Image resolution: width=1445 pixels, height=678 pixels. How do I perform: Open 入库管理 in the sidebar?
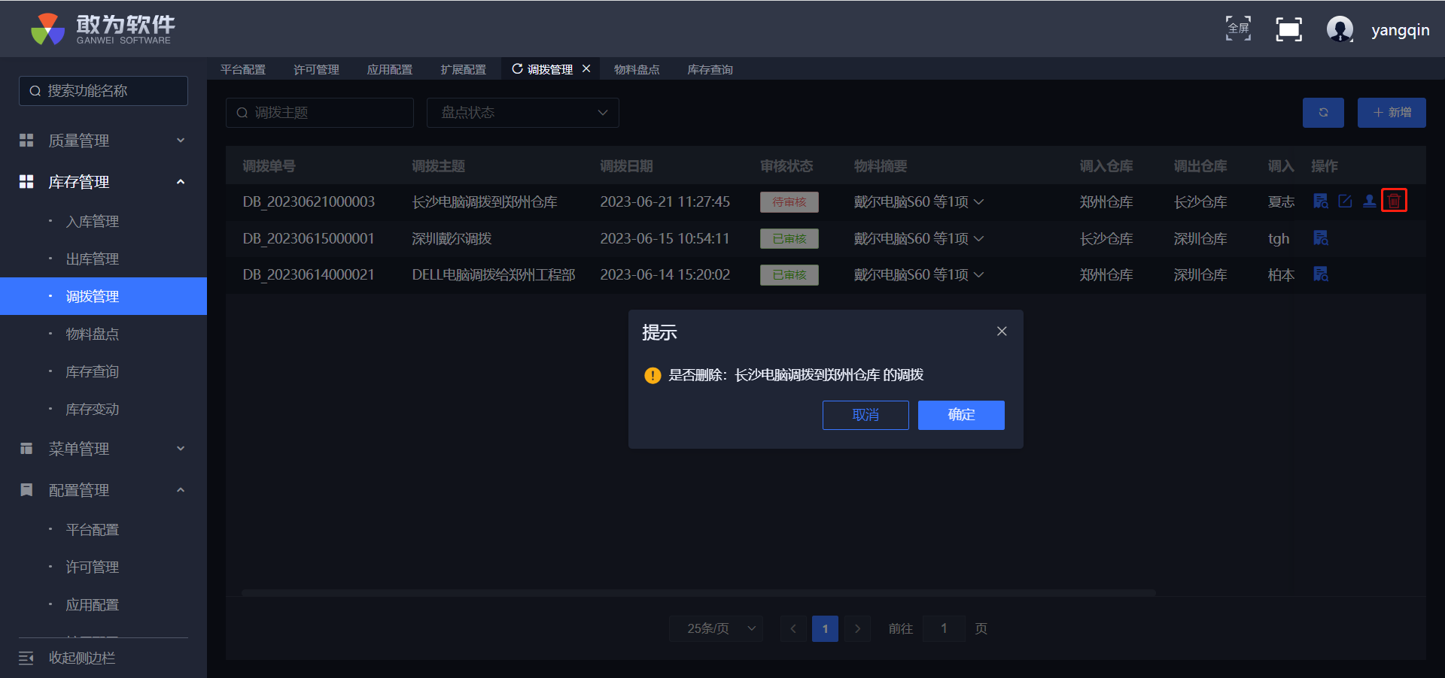[93, 222]
